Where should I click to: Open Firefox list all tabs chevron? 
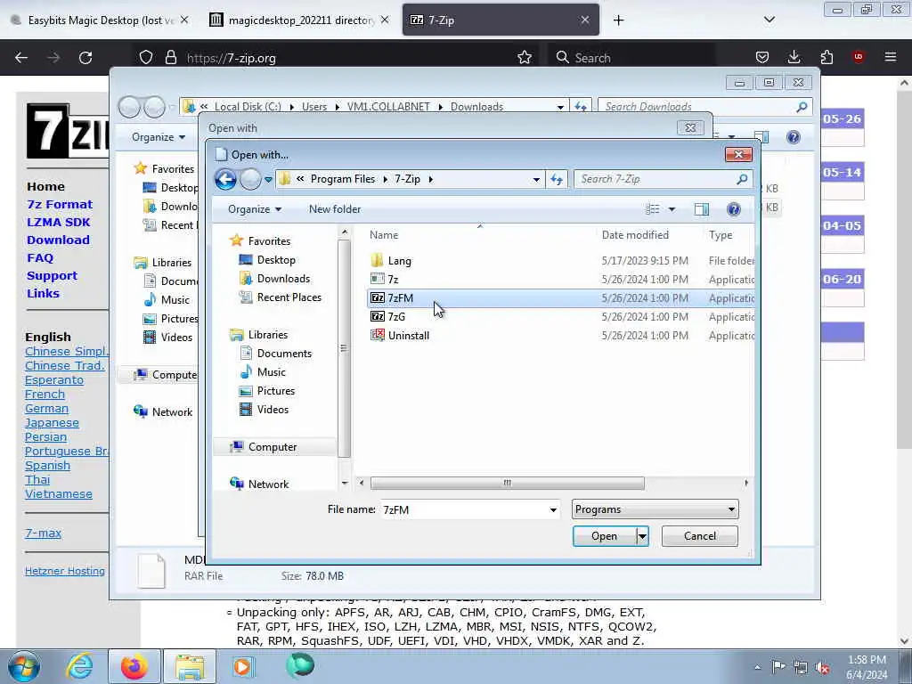tap(769, 20)
